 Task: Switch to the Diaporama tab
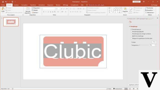50,5
